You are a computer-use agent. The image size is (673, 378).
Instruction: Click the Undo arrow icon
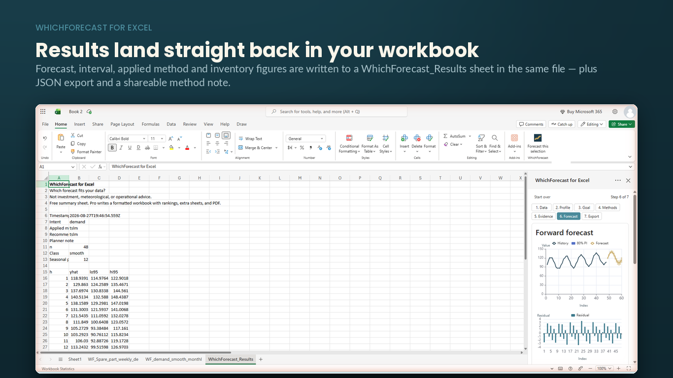pyautogui.click(x=45, y=138)
